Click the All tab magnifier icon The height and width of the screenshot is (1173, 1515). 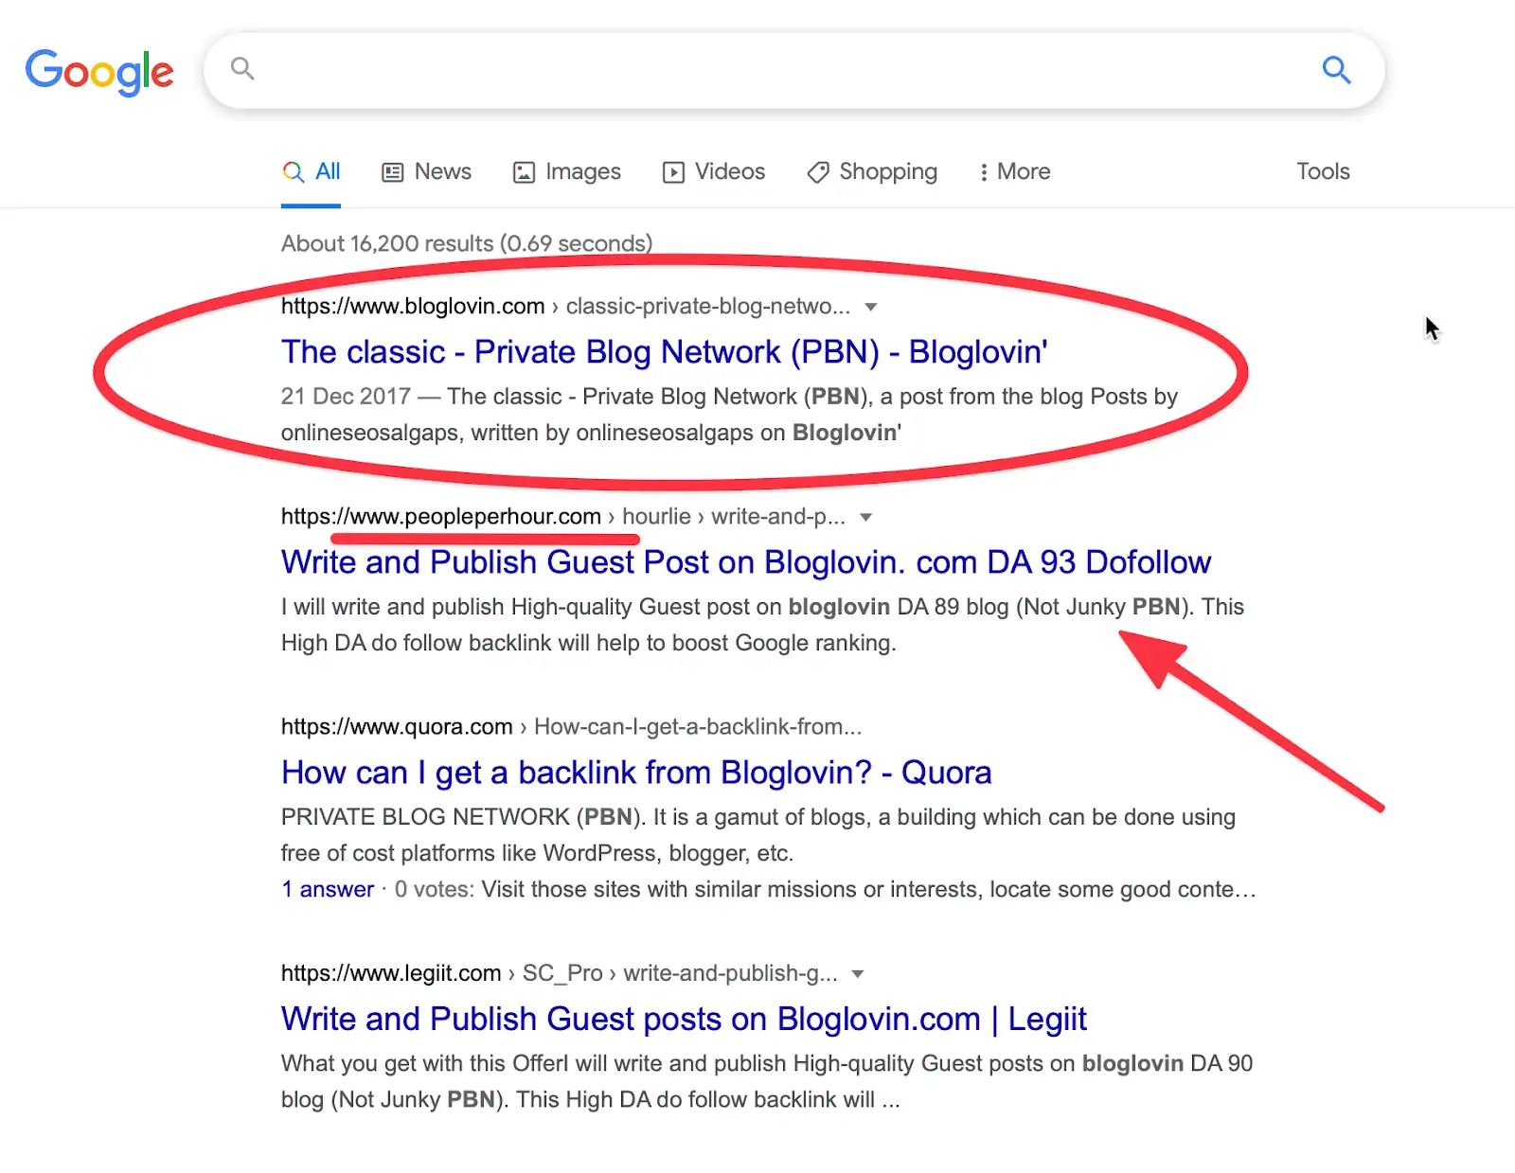(x=294, y=172)
